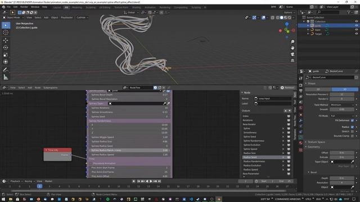Click the Remove button in node editor header
360x202 pixels.
[287, 88]
